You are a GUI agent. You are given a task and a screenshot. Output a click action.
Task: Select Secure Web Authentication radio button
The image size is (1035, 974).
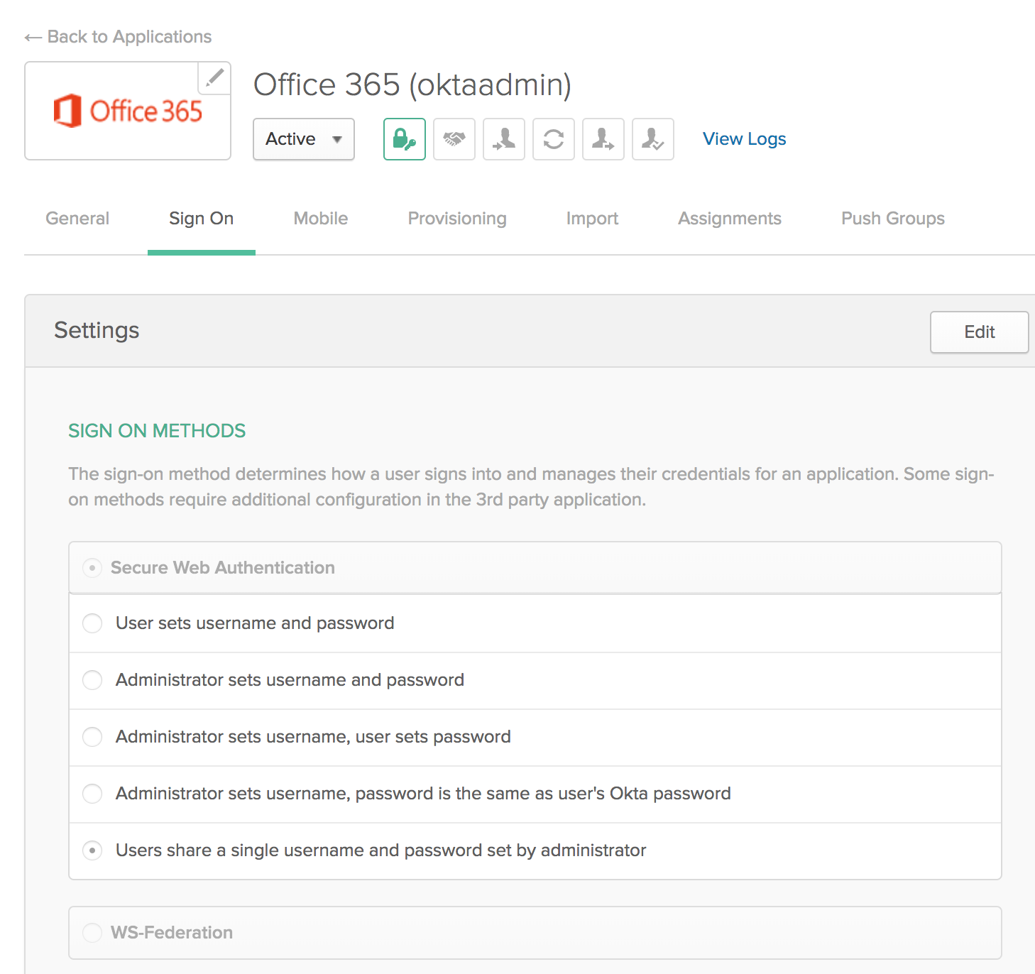tap(92, 568)
